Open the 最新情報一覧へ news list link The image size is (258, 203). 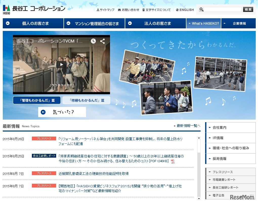188,125
